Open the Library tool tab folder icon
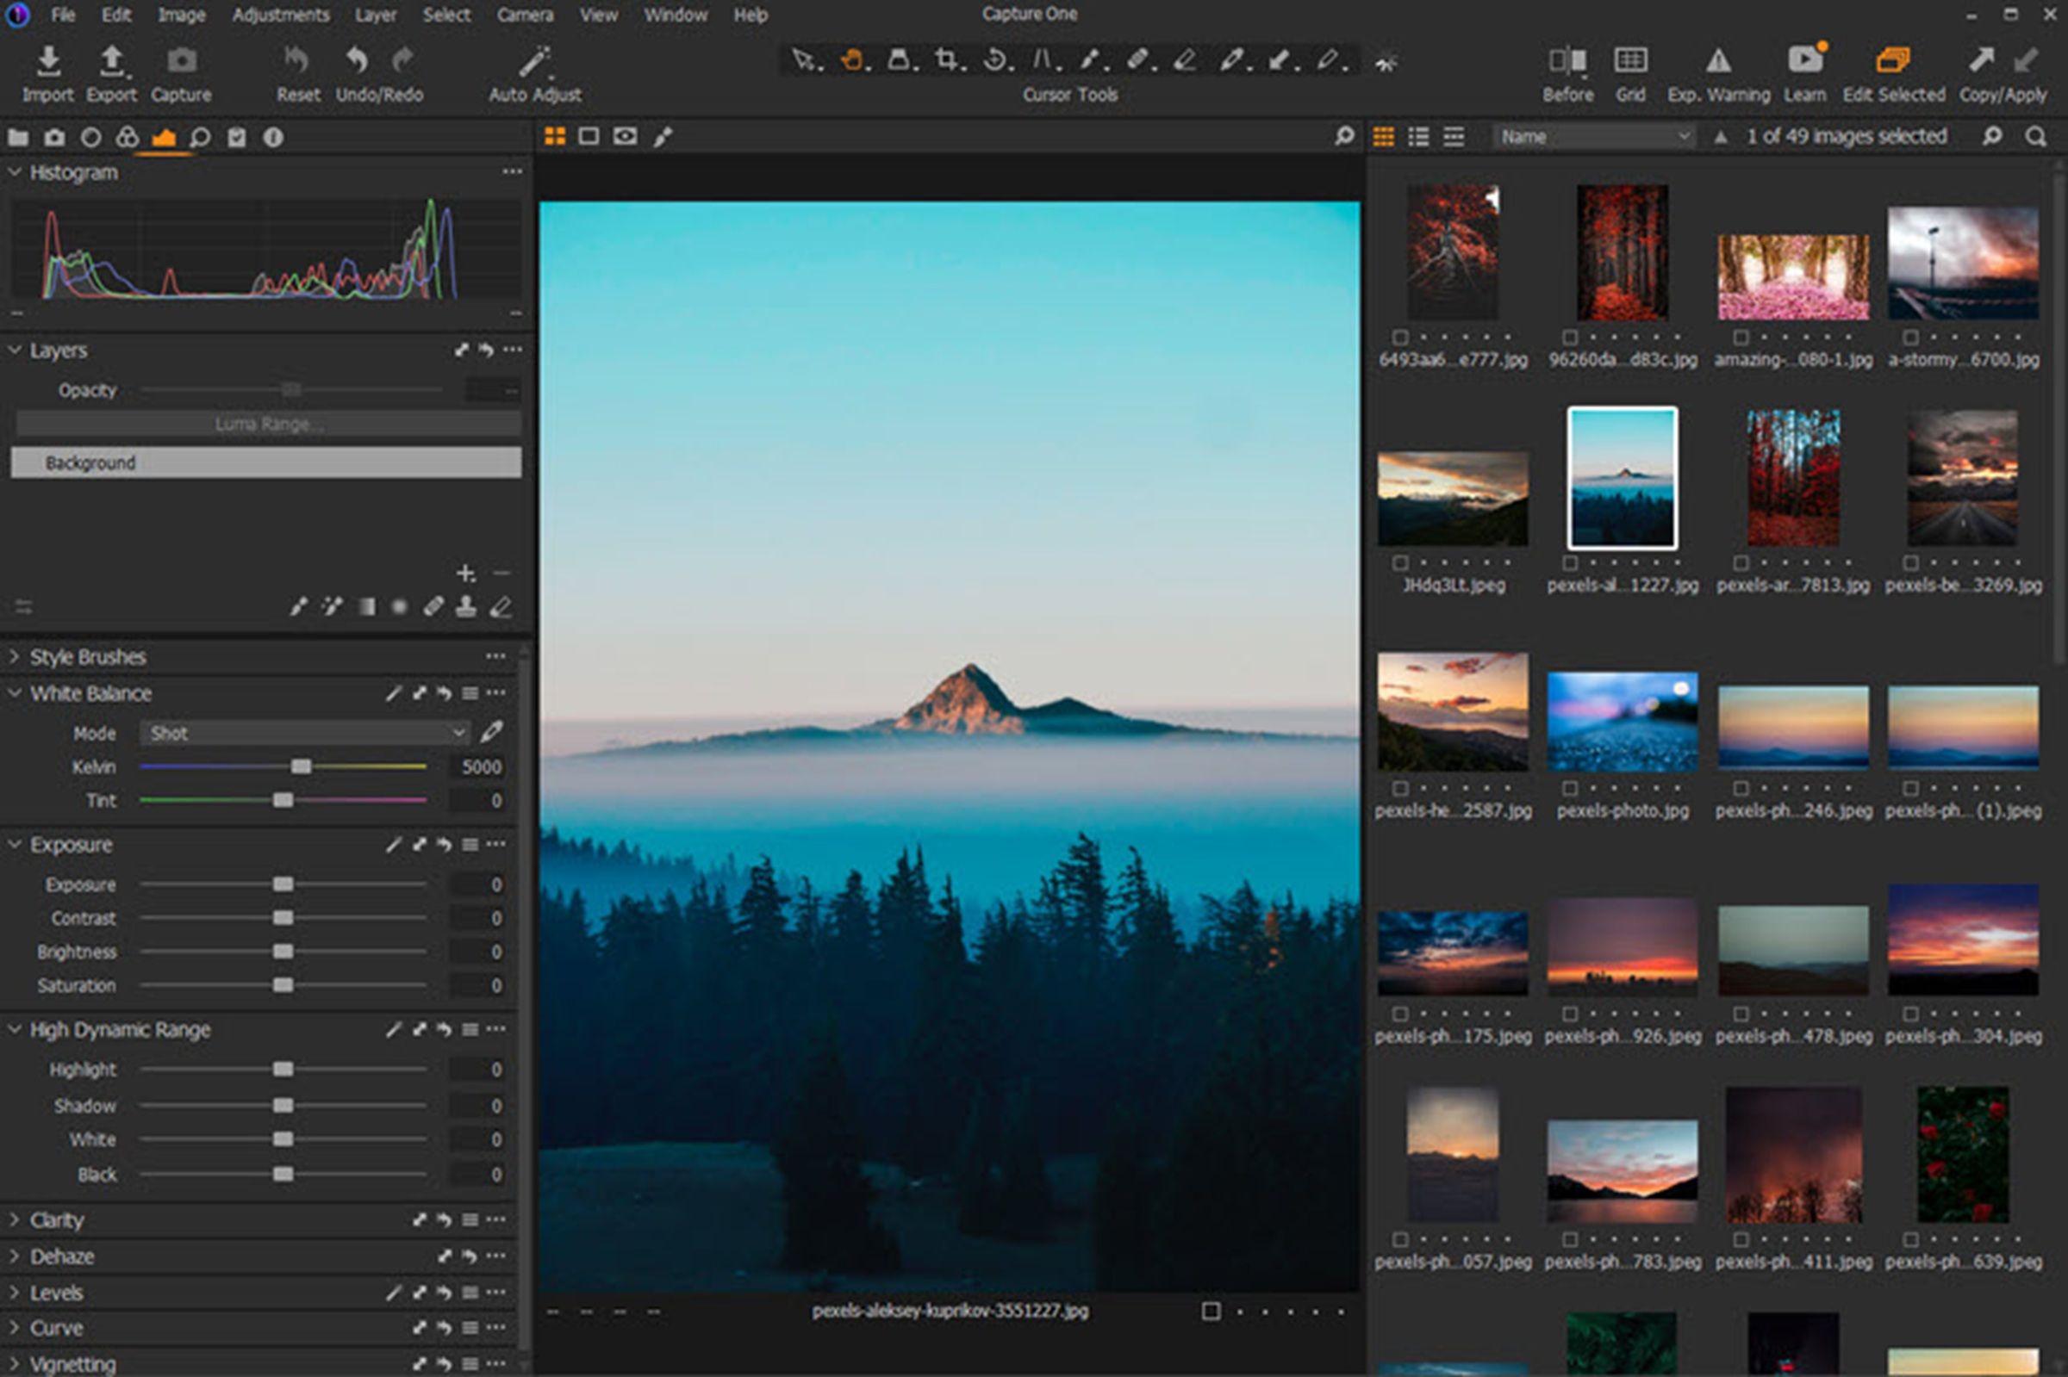Image resolution: width=2068 pixels, height=1377 pixels. click(x=17, y=137)
